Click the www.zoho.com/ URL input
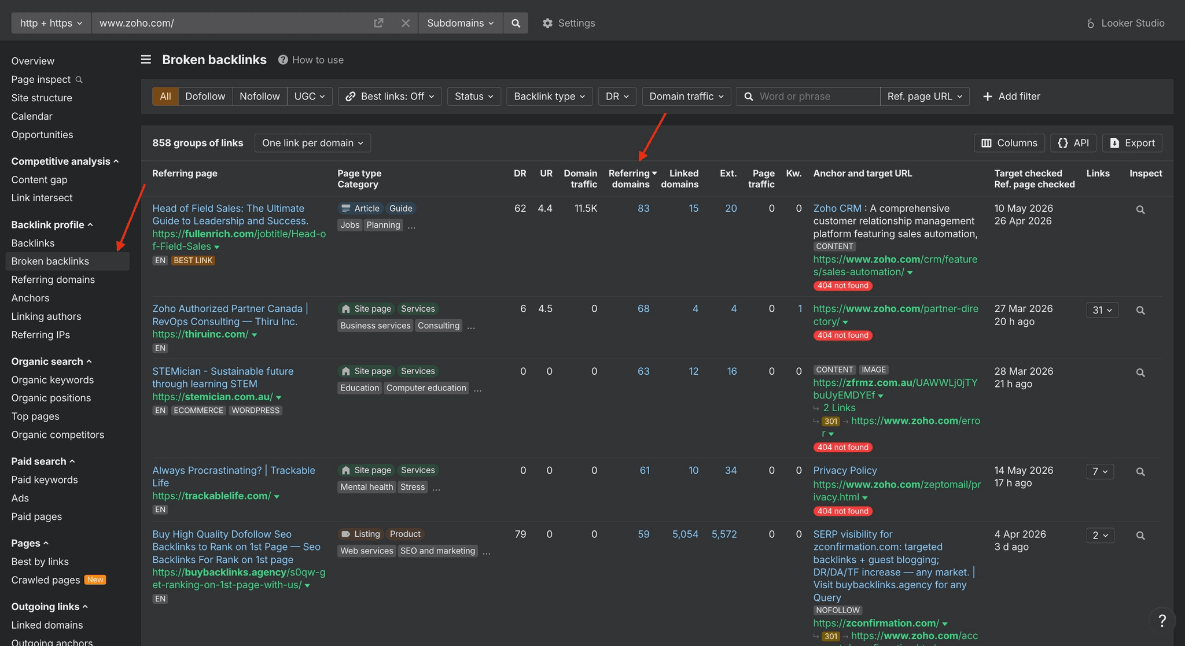 [x=231, y=23]
